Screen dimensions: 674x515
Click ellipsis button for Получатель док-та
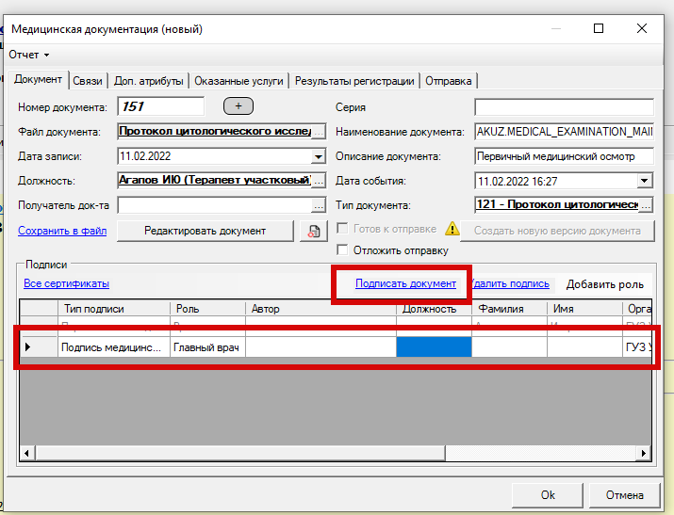coord(319,205)
